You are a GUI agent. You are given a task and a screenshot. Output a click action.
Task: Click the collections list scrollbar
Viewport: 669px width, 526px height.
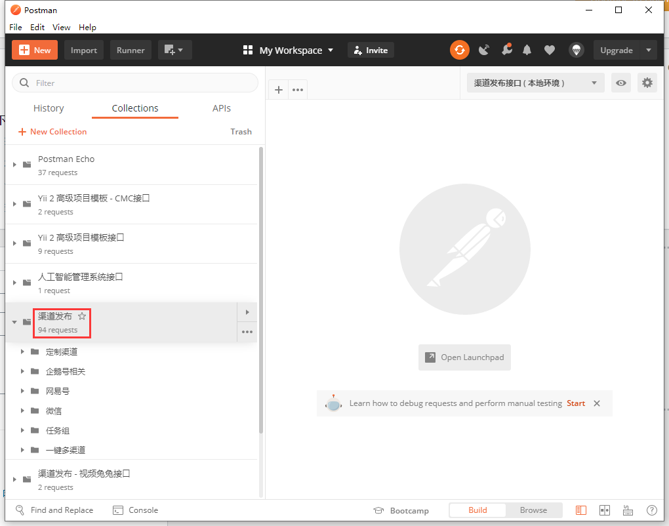tap(260, 290)
